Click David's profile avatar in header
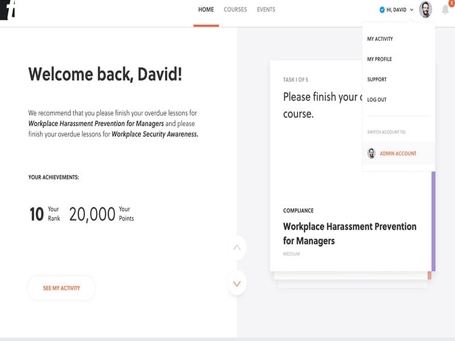Image resolution: width=455 pixels, height=341 pixels. pos(425,10)
